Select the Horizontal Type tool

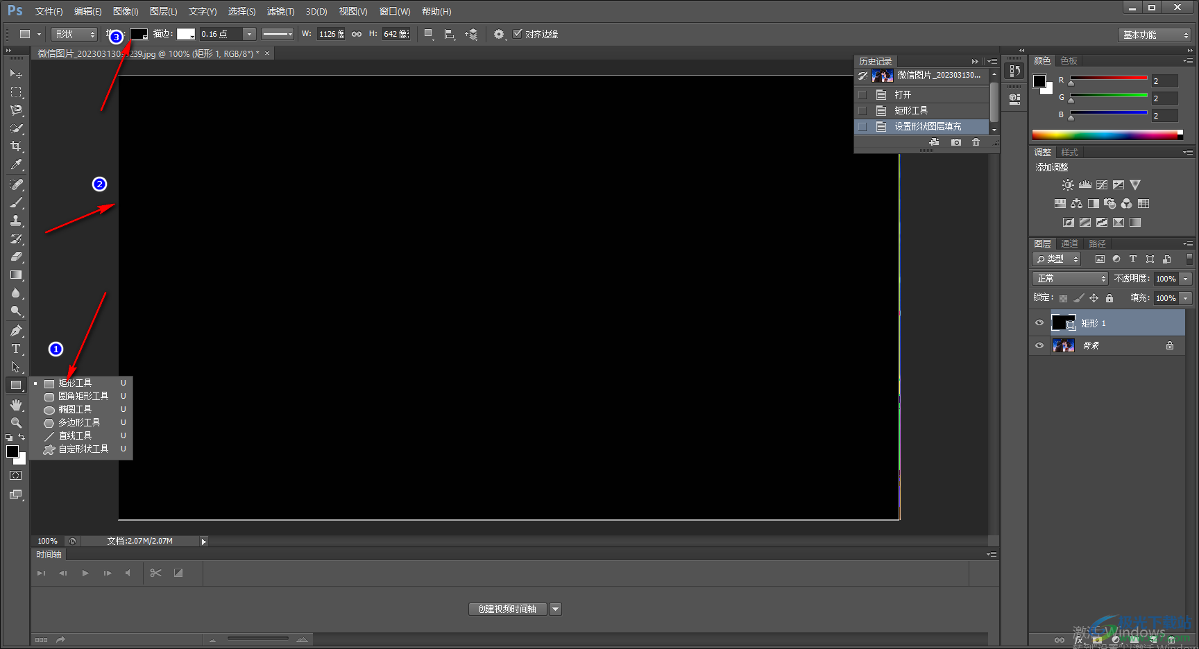pos(16,349)
